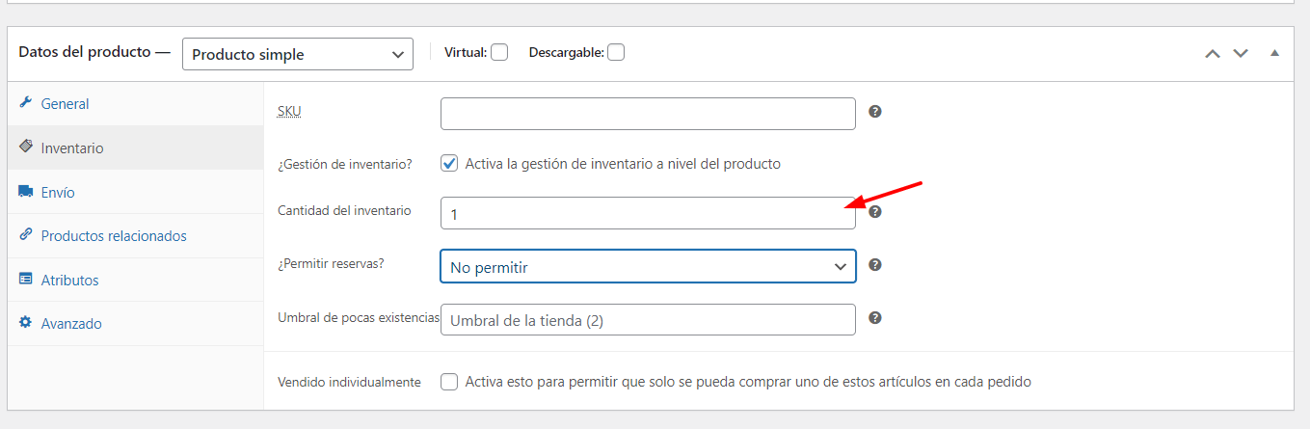1310x429 pixels.
Task: Click help icon beside Permitir reservas dropdown
Action: point(875,264)
